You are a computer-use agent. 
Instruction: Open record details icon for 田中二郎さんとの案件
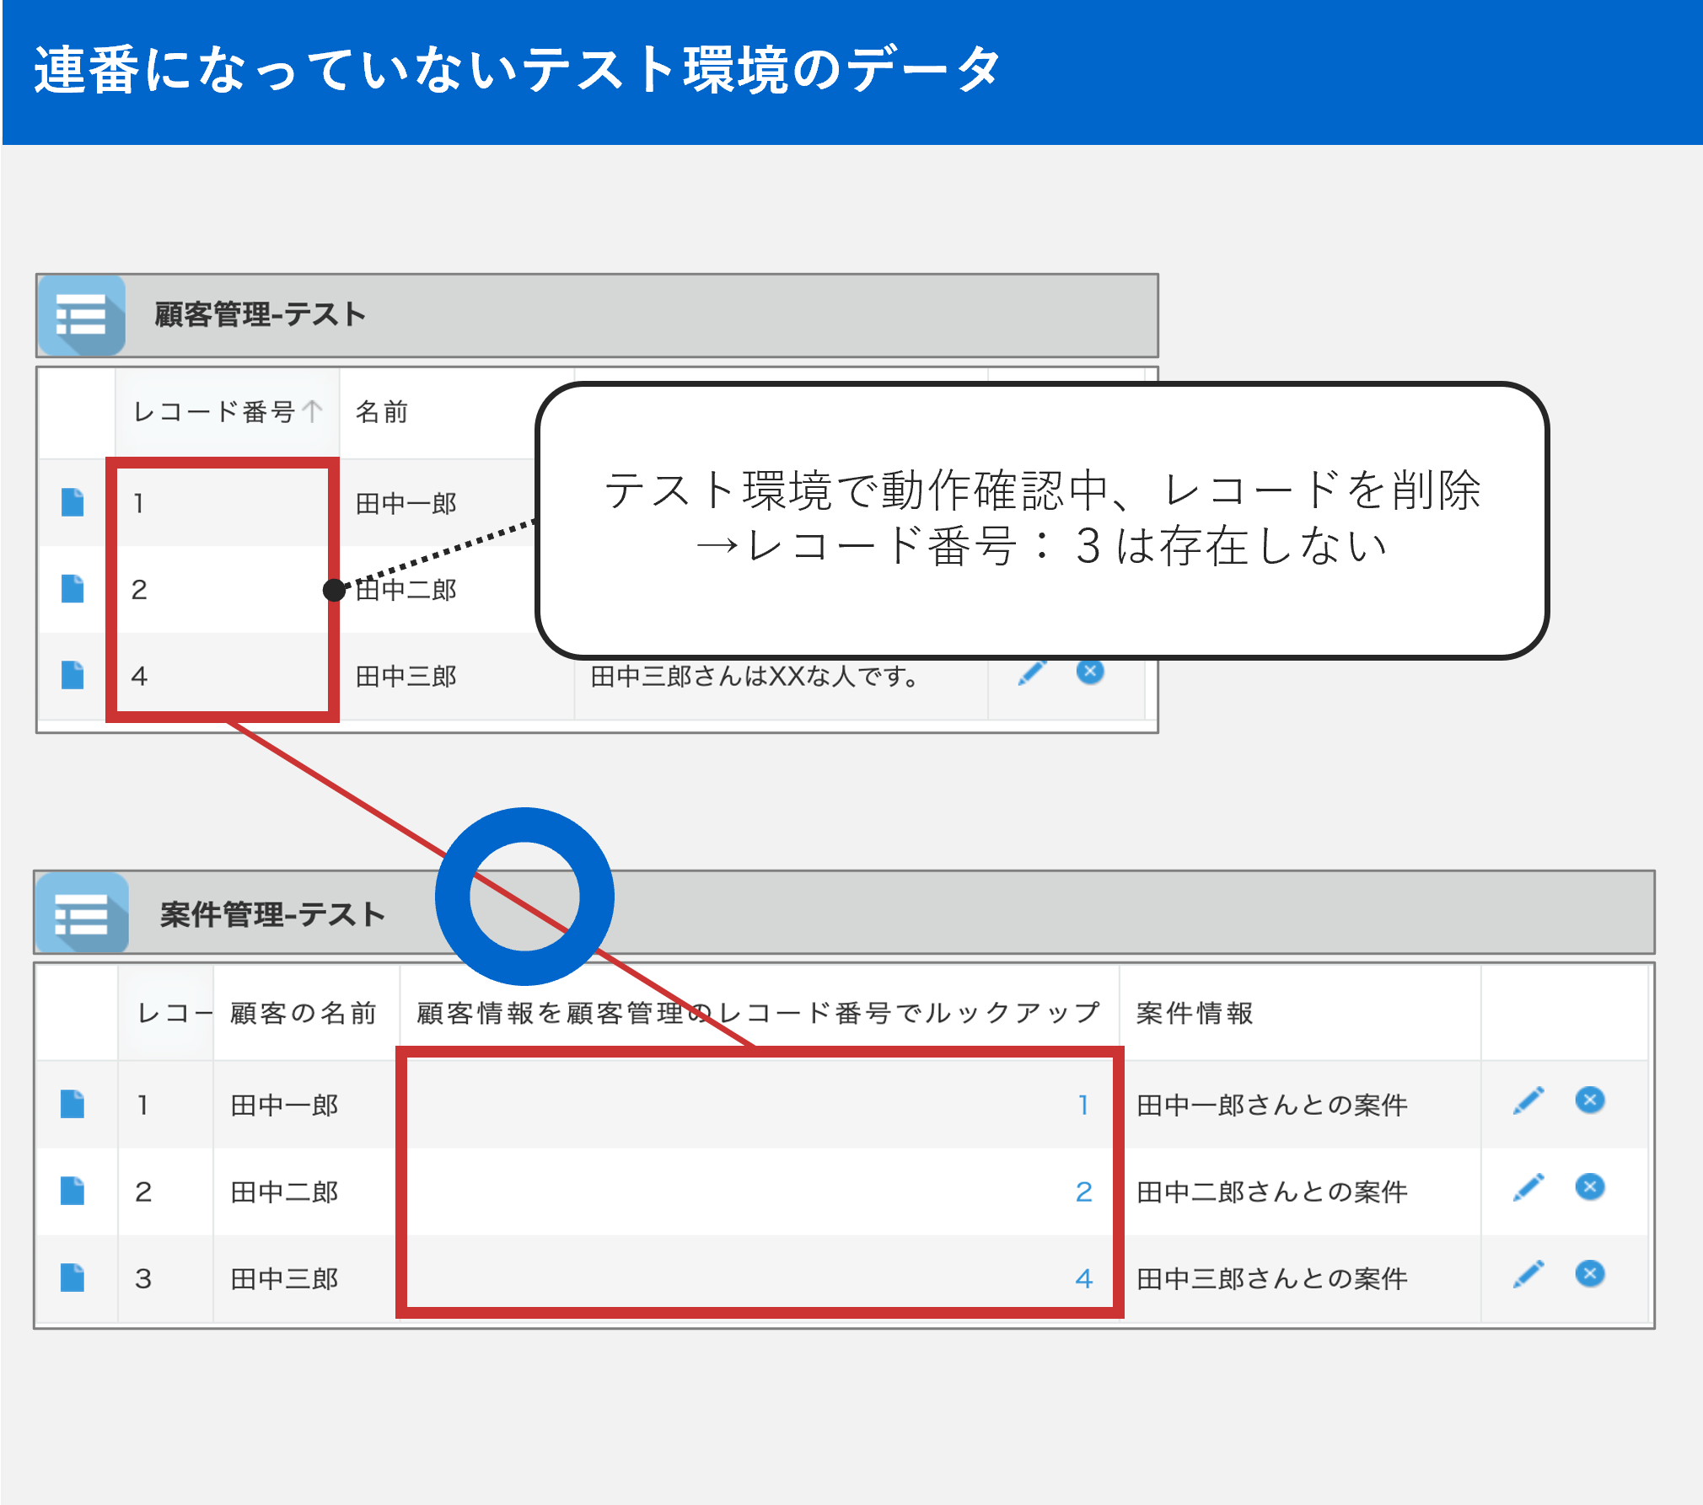[x=73, y=1191]
